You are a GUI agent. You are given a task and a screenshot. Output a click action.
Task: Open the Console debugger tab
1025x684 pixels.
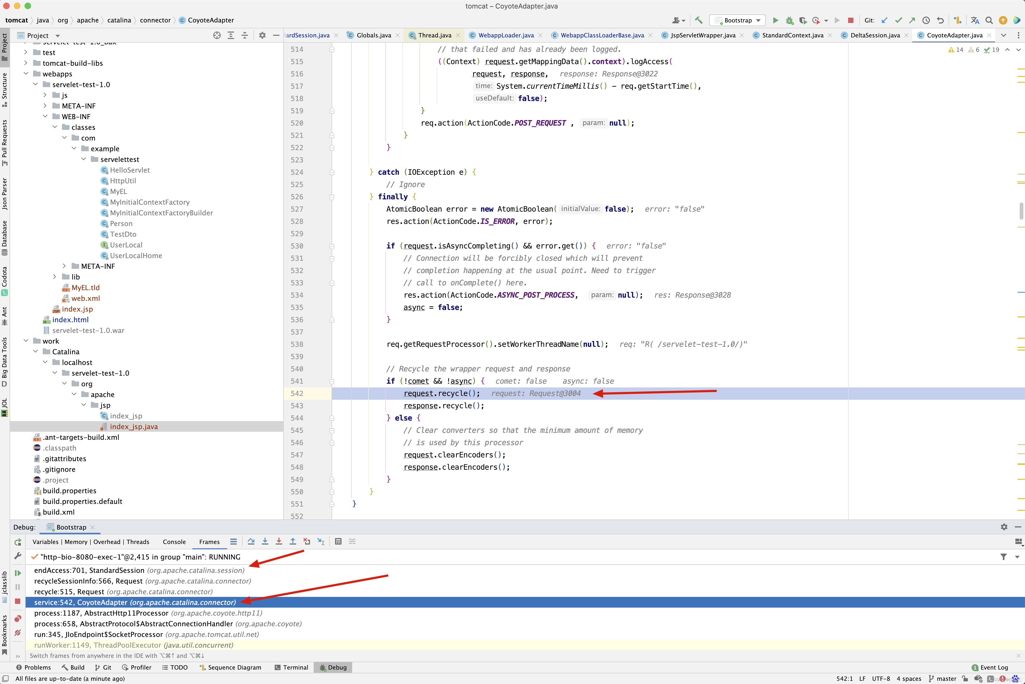click(174, 542)
